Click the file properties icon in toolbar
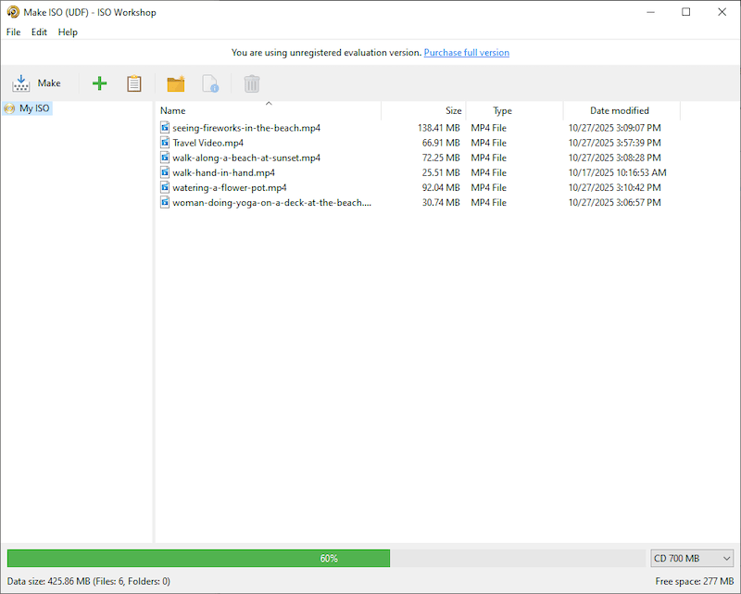The image size is (741, 594). [x=210, y=83]
